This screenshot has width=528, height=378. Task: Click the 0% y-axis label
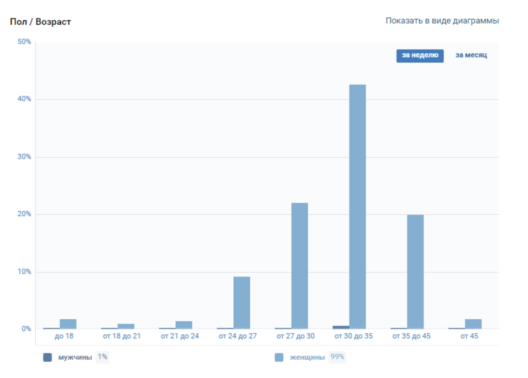[x=26, y=329]
